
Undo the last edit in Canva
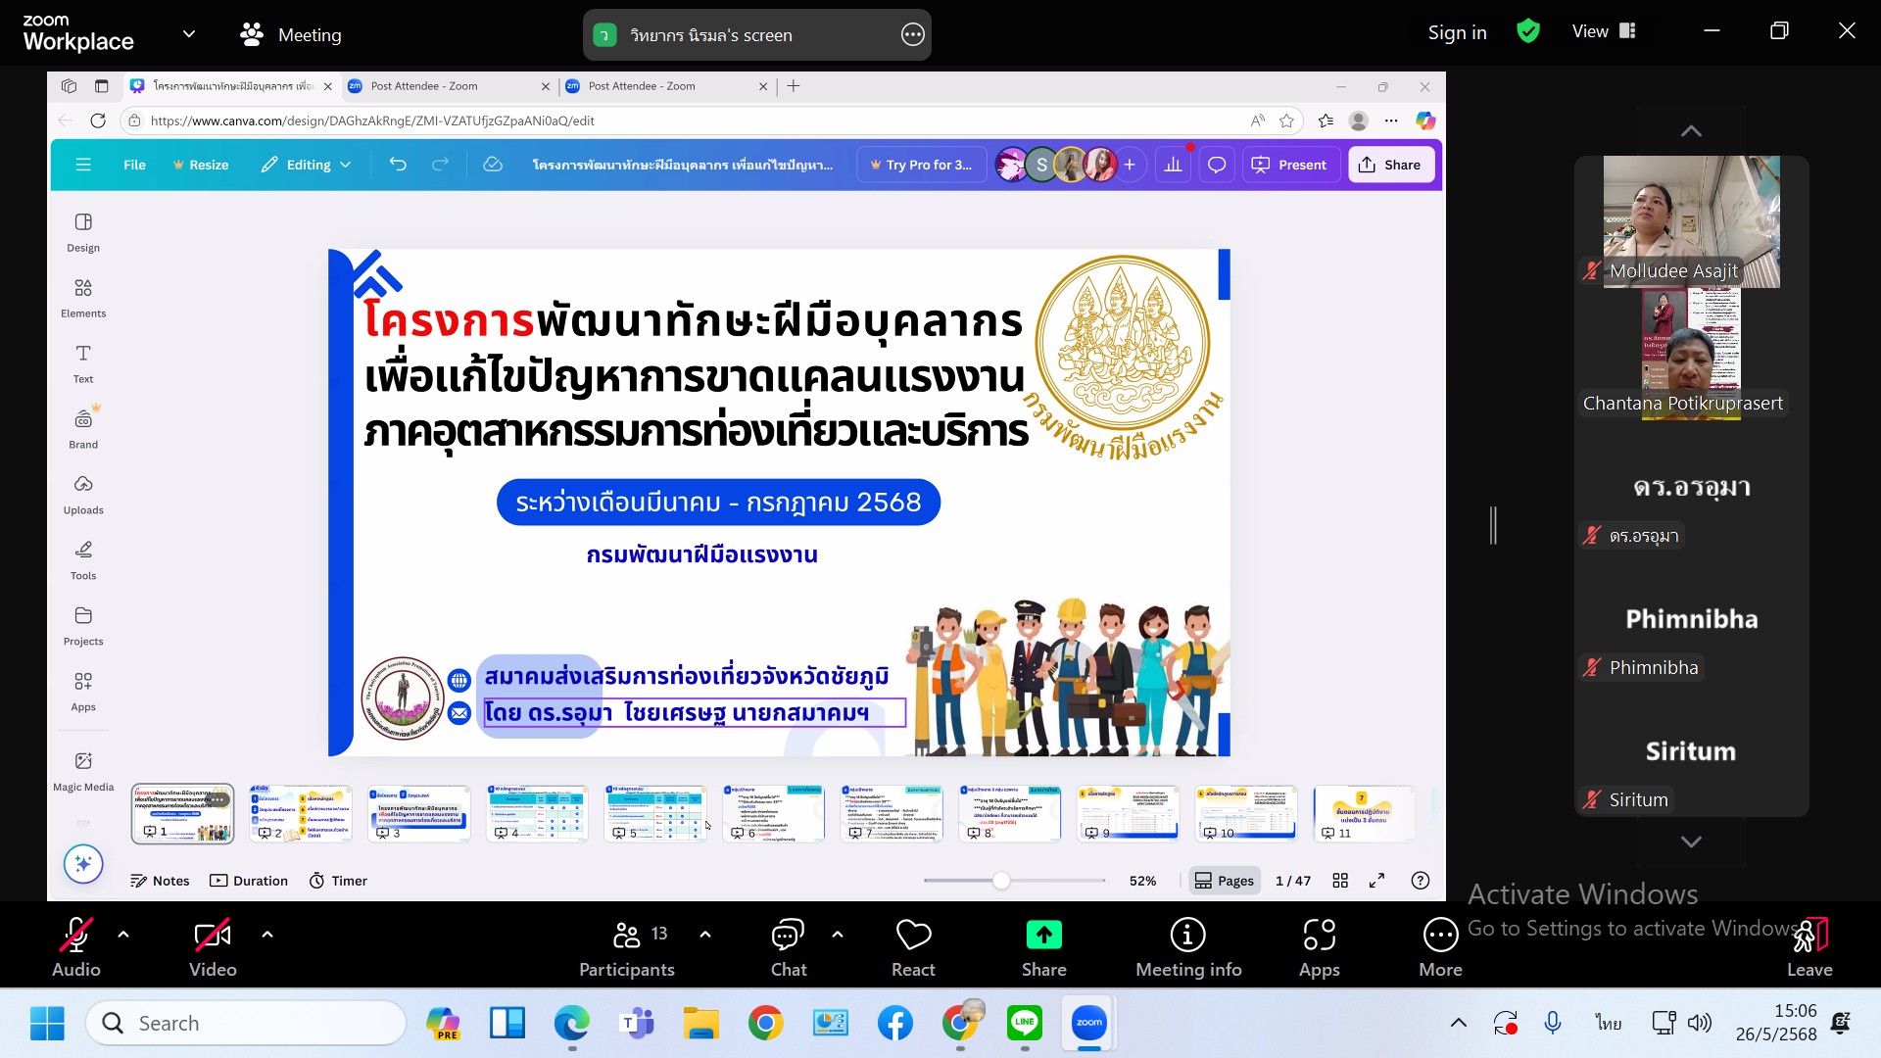click(x=398, y=165)
